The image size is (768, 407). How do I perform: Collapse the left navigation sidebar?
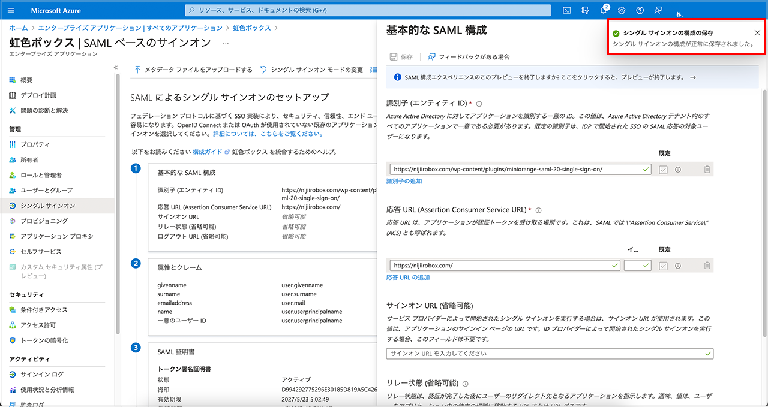pos(116,67)
